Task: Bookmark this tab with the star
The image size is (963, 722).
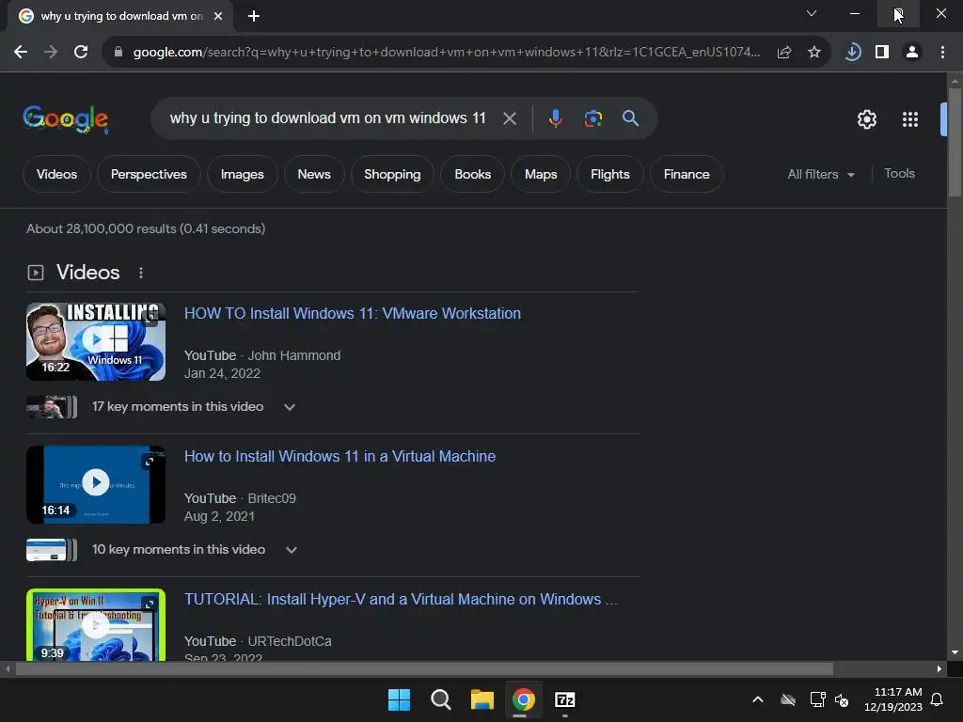Action: click(814, 53)
